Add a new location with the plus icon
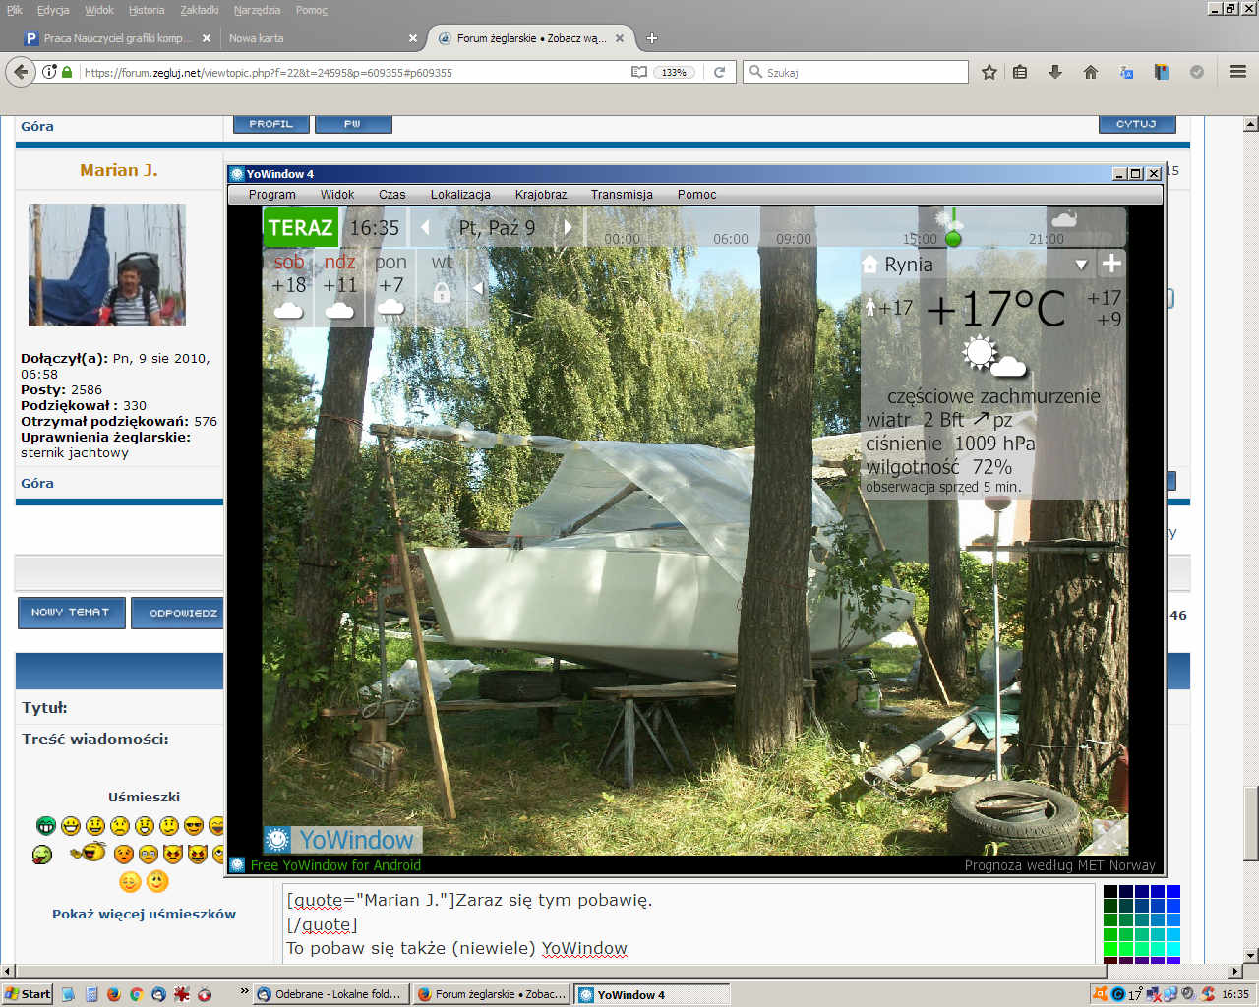The width and height of the screenshot is (1259, 1007). tap(1111, 264)
